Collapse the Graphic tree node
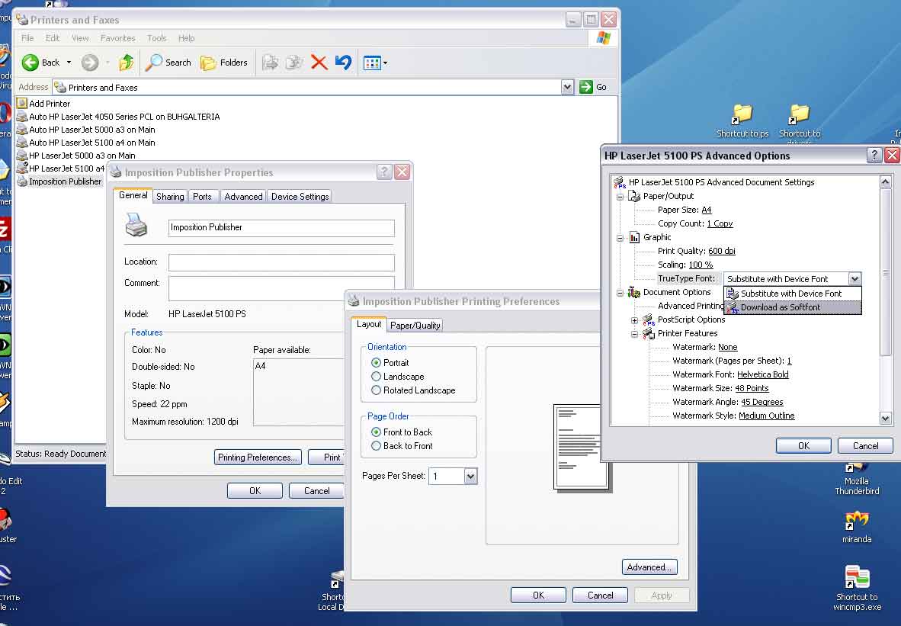901x626 pixels. [620, 238]
